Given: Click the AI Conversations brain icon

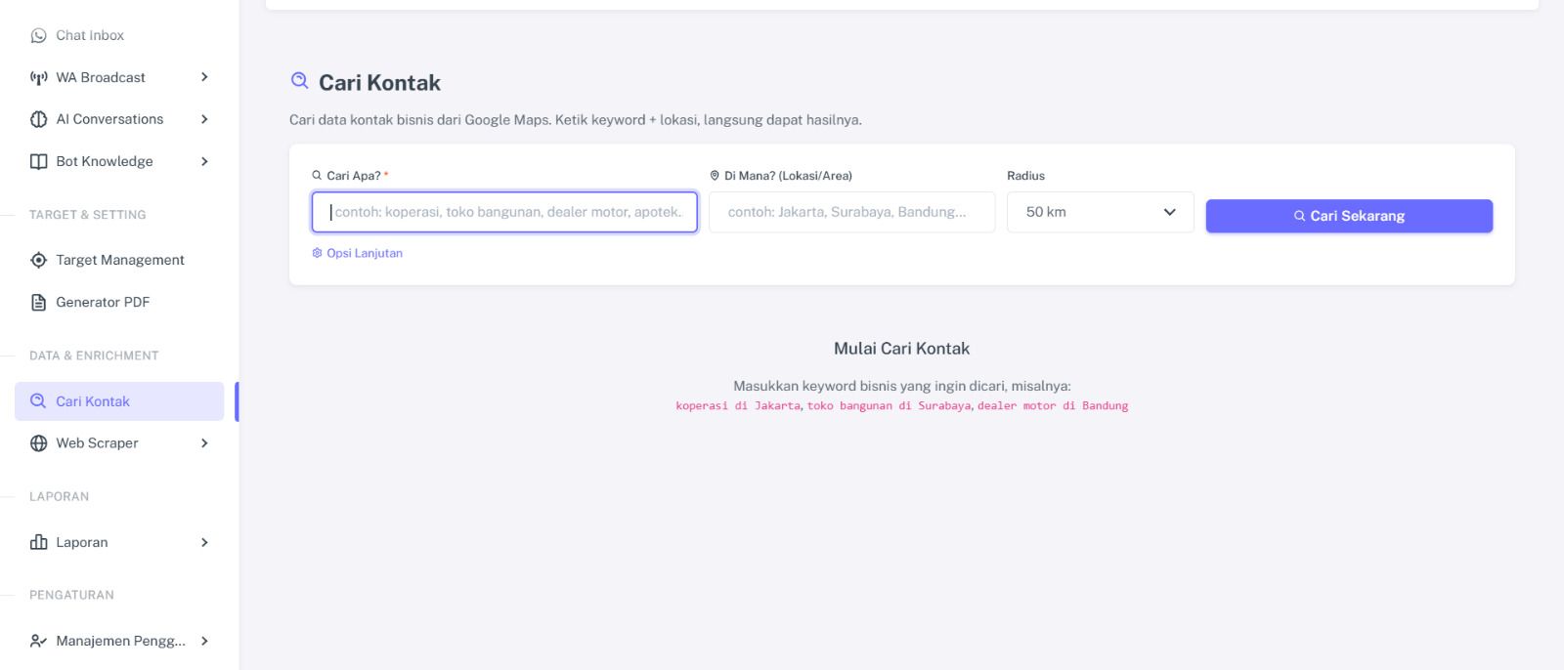Looking at the screenshot, I should (38, 119).
